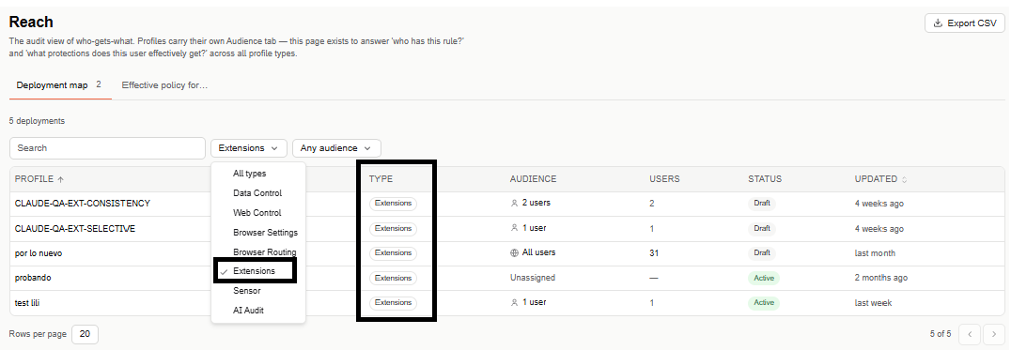Choose Data Control in filter menu
1011x350 pixels.
(x=258, y=193)
